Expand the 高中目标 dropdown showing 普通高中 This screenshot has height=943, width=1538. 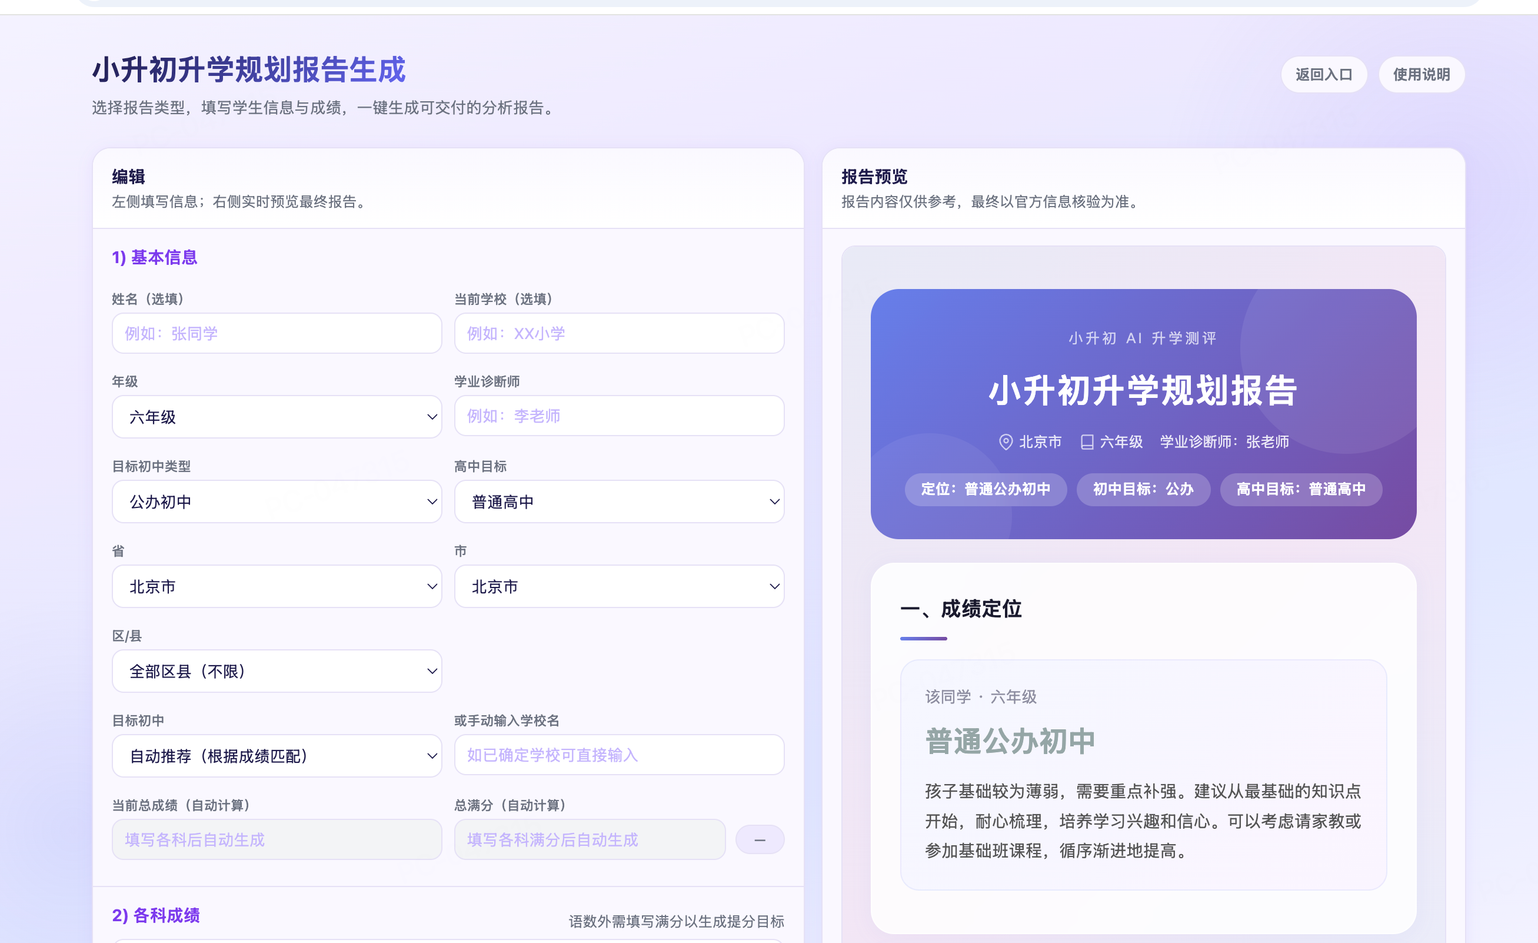pos(618,502)
